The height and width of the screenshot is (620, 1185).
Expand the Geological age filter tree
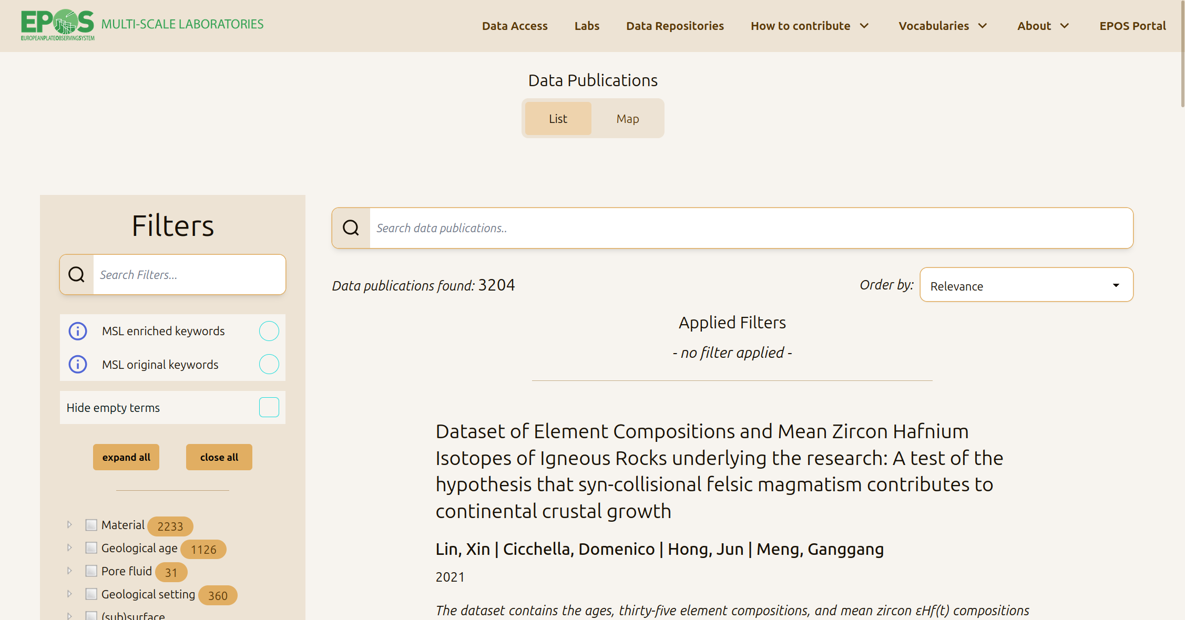point(69,547)
